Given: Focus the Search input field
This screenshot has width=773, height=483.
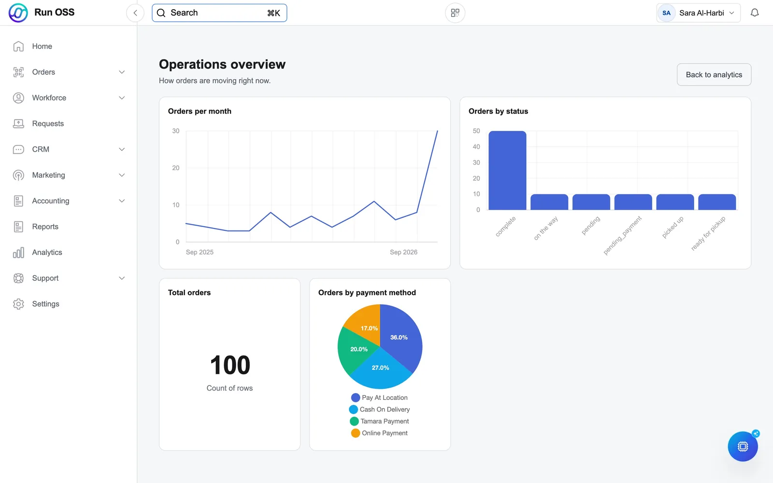Looking at the screenshot, I should point(219,13).
